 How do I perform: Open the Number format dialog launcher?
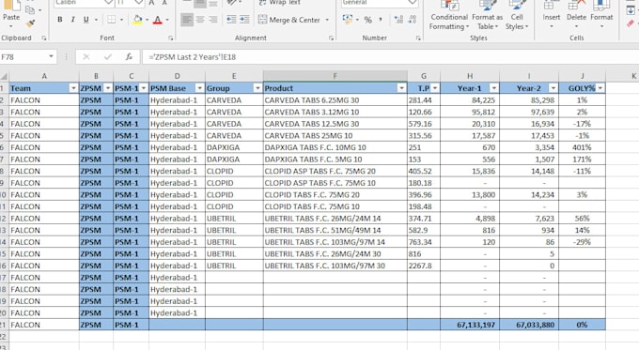point(418,38)
